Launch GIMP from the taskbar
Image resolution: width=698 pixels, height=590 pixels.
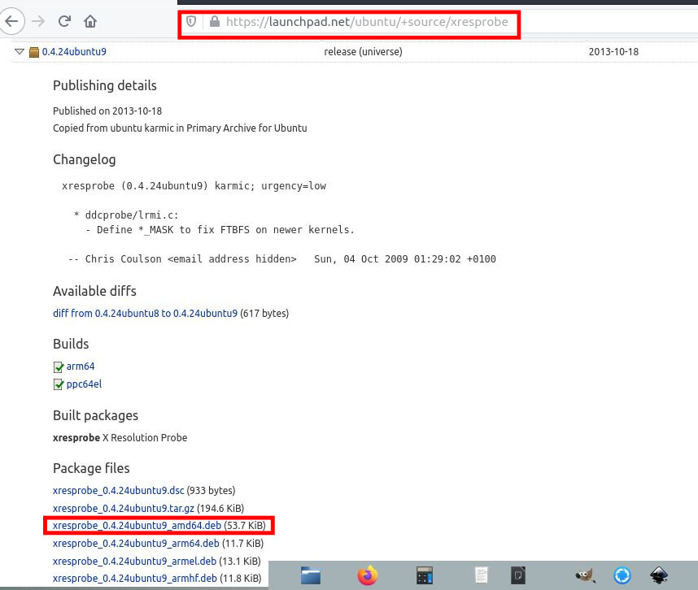click(585, 575)
